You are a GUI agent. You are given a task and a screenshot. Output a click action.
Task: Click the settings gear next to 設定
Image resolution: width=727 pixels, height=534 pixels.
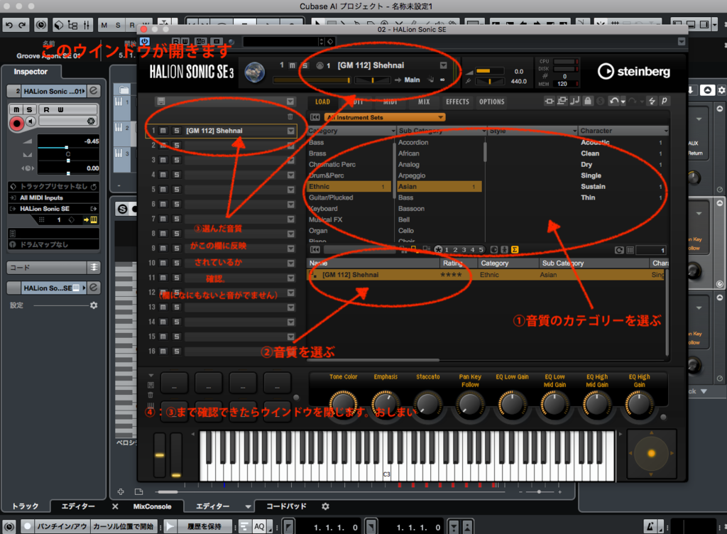point(94,305)
